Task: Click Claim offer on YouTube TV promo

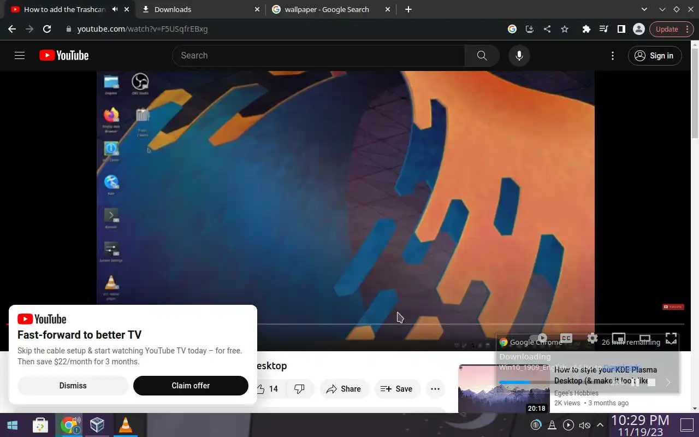Action: tap(191, 386)
